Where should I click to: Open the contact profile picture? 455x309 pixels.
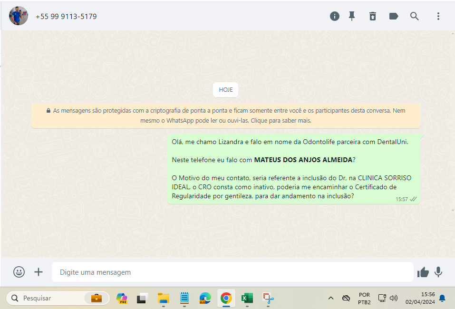click(x=19, y=16)
